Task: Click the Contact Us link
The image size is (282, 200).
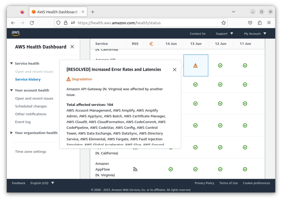Action: point(197,33)
